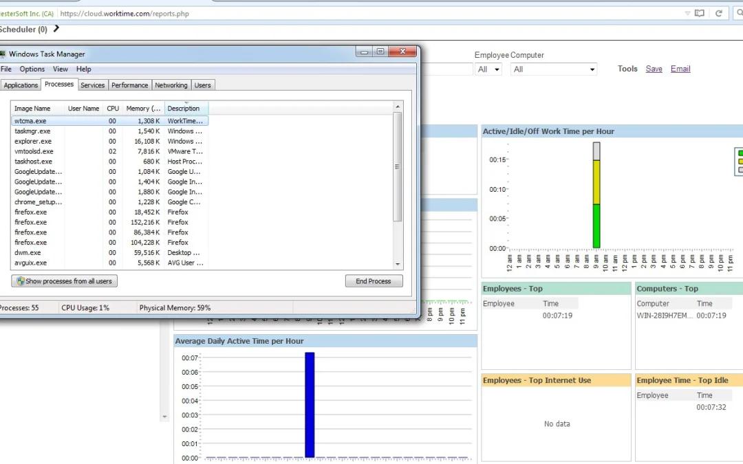Open the Help menu in Task Manager

click(x=83, y=69)
